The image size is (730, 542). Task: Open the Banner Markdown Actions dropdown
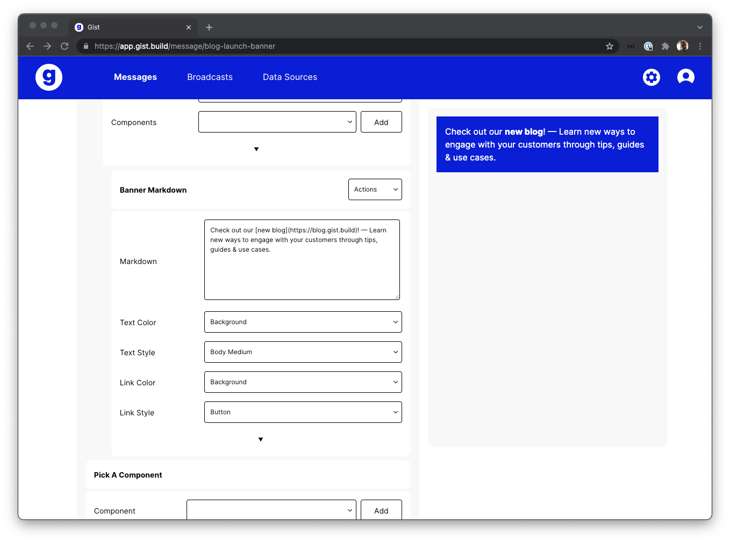[x=375, y=189]
